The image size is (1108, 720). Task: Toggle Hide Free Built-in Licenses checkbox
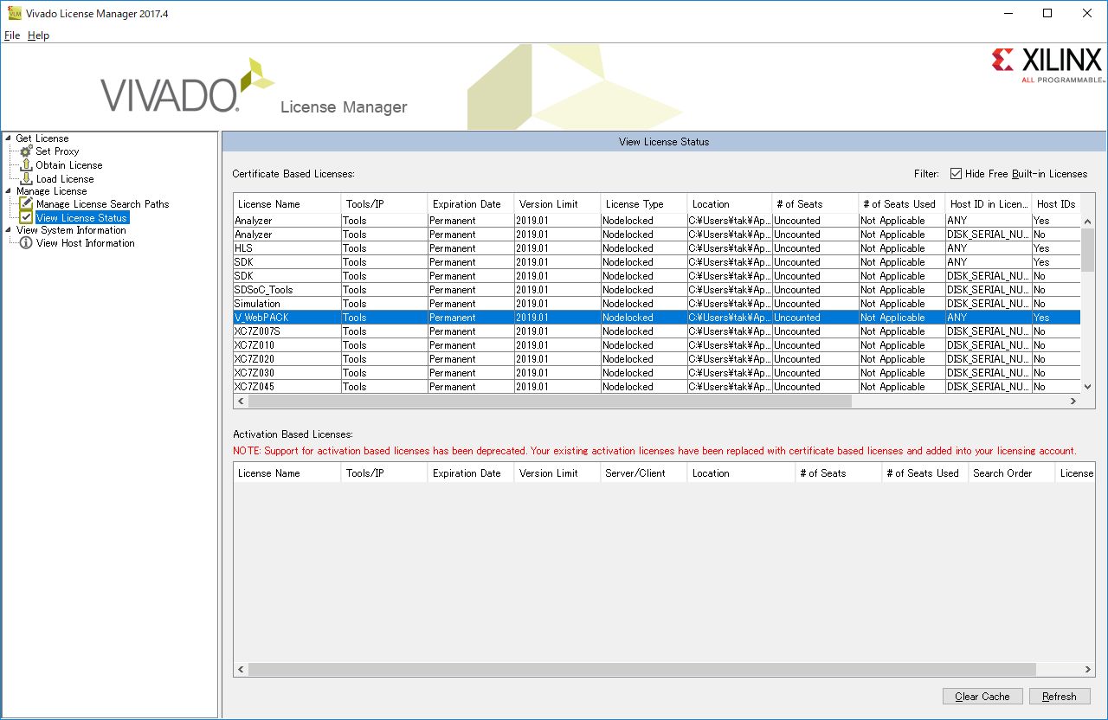(x=956, y=174)
